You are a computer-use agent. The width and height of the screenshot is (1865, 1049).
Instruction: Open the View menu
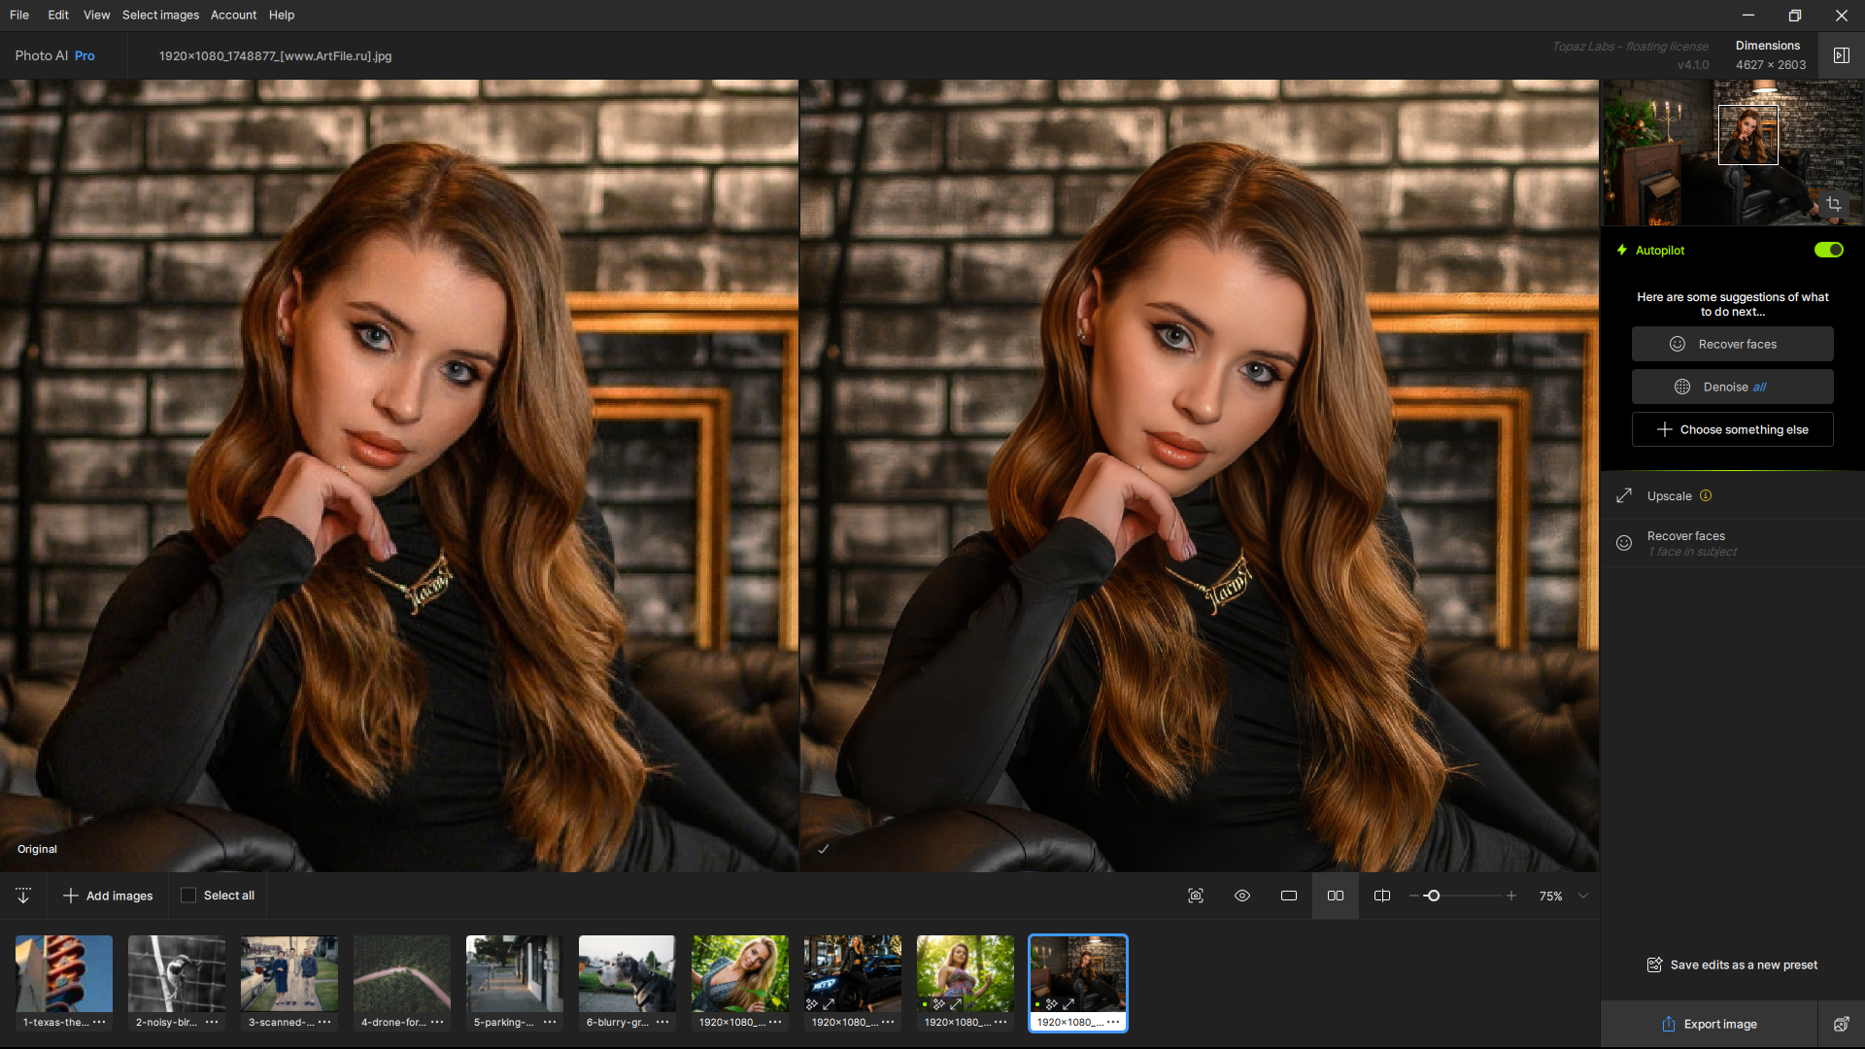click(96, 15)
